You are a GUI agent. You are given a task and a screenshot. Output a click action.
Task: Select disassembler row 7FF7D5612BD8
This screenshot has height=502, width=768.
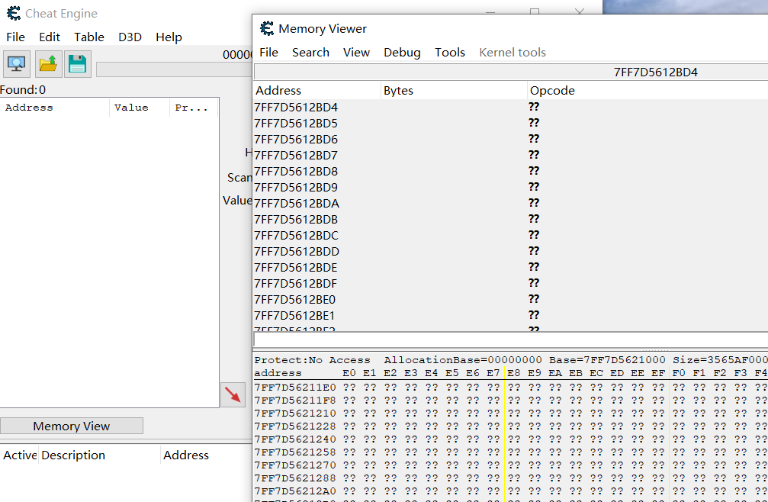(296, 172)
